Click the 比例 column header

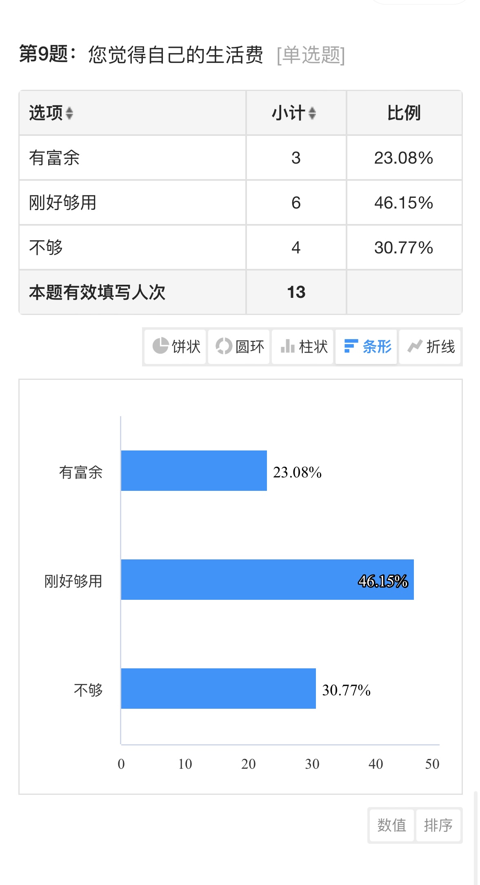pyautogui.click(x=404, y=113)
